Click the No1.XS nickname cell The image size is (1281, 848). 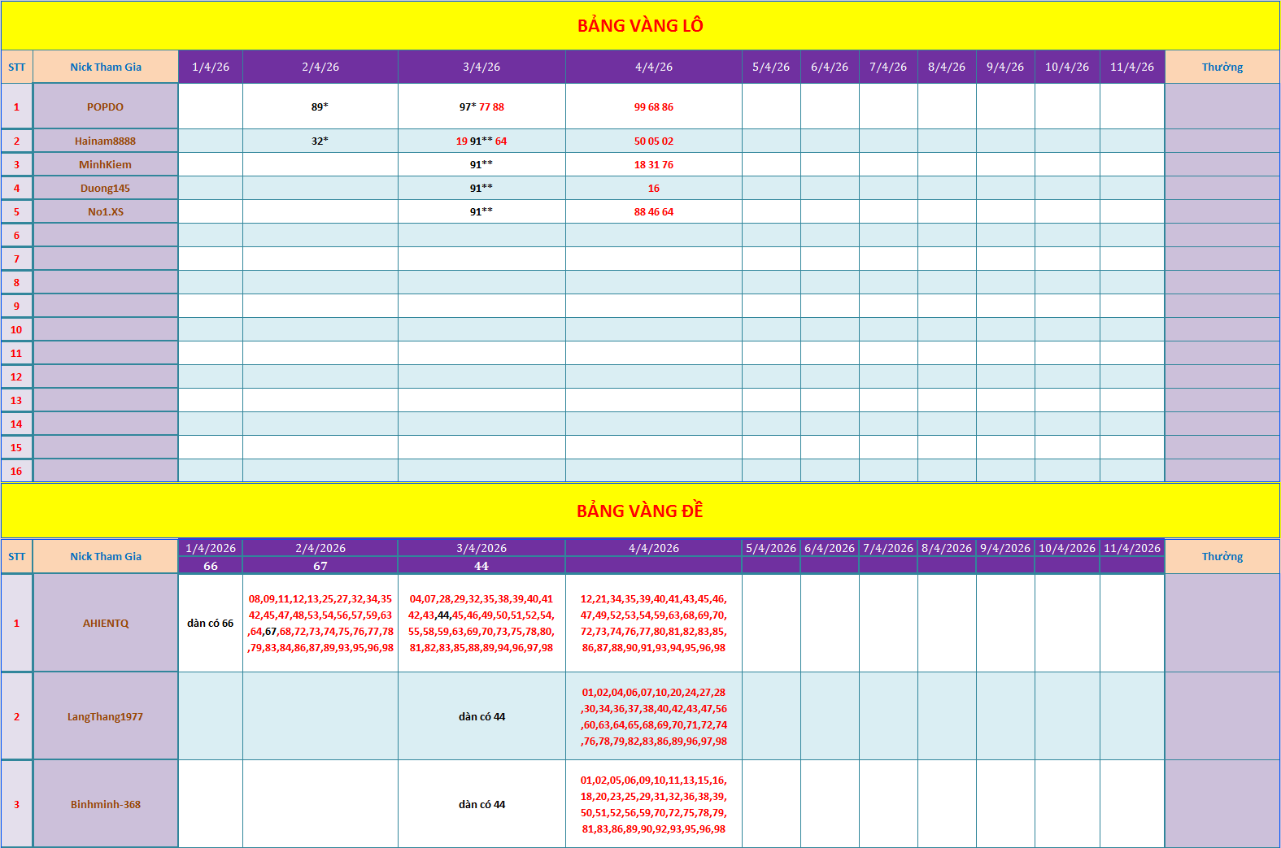pos(106,211)
